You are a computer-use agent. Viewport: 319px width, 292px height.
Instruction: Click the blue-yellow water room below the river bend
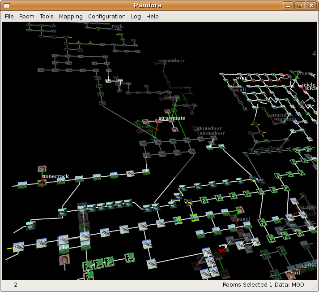pyautogui.click(x=188, y=202)
